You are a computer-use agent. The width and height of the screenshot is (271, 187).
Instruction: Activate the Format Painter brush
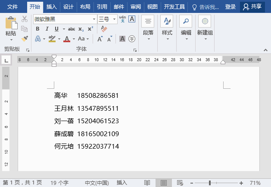click(x=25, y=38)
